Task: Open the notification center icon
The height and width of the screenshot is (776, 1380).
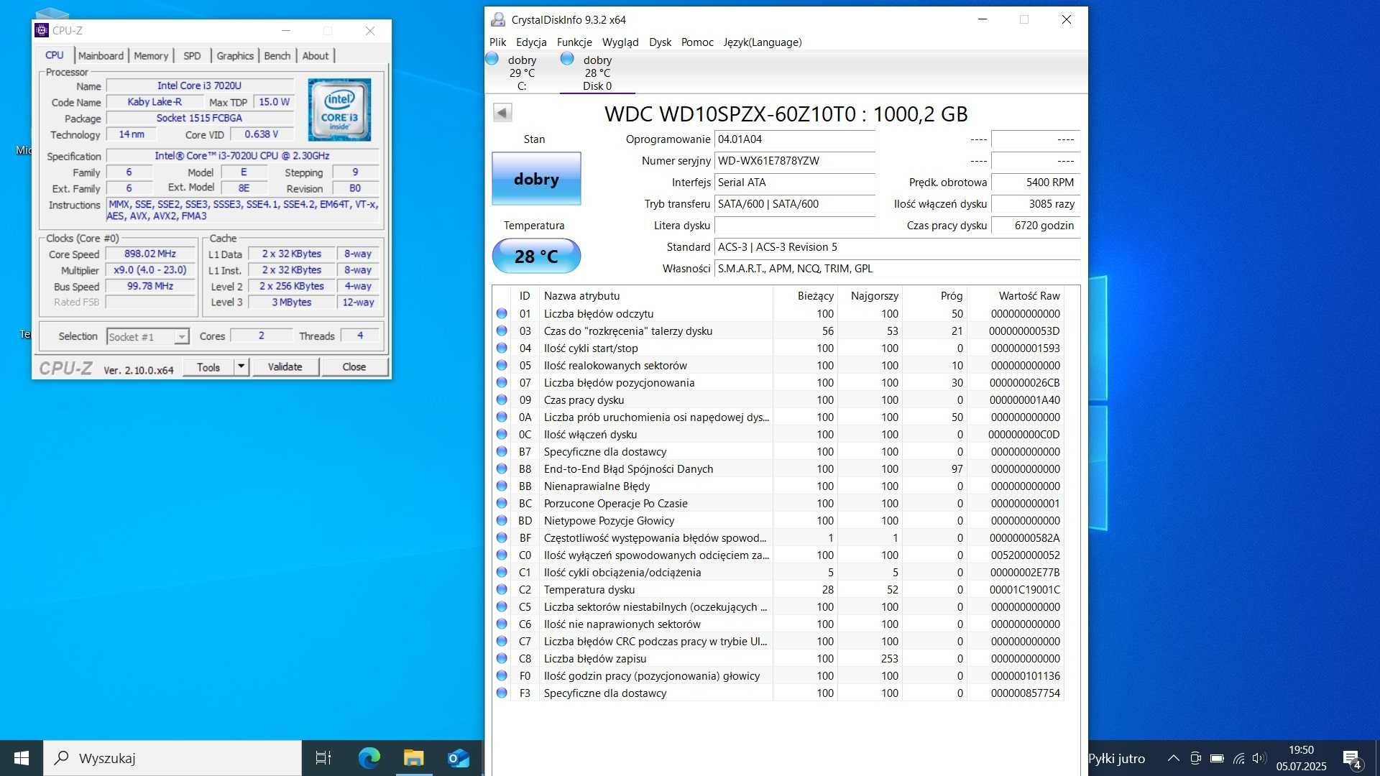Action: pyautogui.click(x=1351, y=759)
